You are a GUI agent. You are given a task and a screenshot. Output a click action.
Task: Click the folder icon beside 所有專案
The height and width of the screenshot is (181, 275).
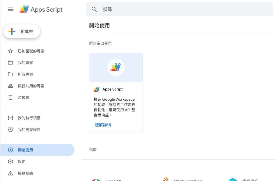click(x=10, y=74)
